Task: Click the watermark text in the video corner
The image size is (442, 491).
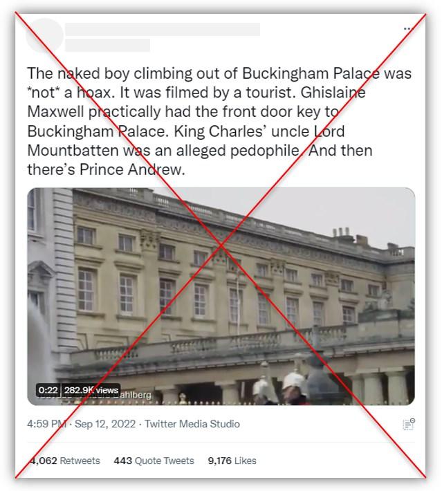Action: coord(136,395)
